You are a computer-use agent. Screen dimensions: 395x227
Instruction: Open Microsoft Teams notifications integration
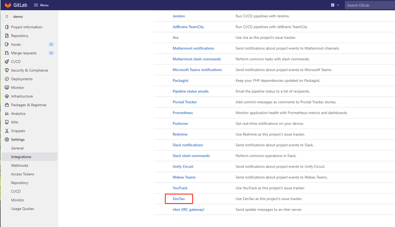(197, 70)
